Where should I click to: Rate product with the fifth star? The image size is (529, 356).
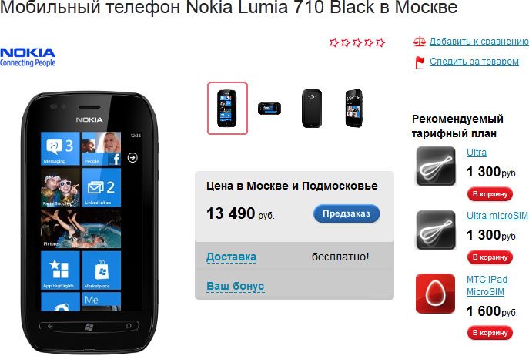click(x=380, y=42)
